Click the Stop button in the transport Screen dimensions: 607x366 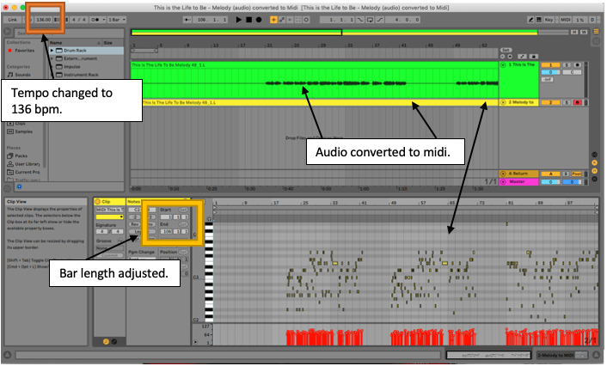coord(248,20)
